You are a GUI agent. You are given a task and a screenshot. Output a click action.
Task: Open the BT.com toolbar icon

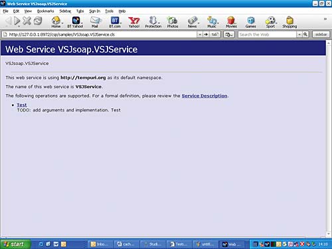pyautogui.click(x=115, y=22)
